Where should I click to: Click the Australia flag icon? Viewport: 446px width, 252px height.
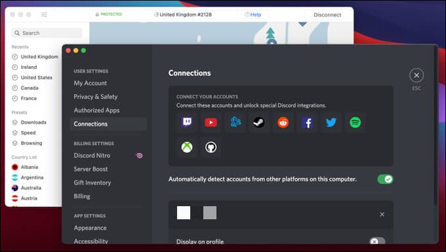[x=15, y=188]
